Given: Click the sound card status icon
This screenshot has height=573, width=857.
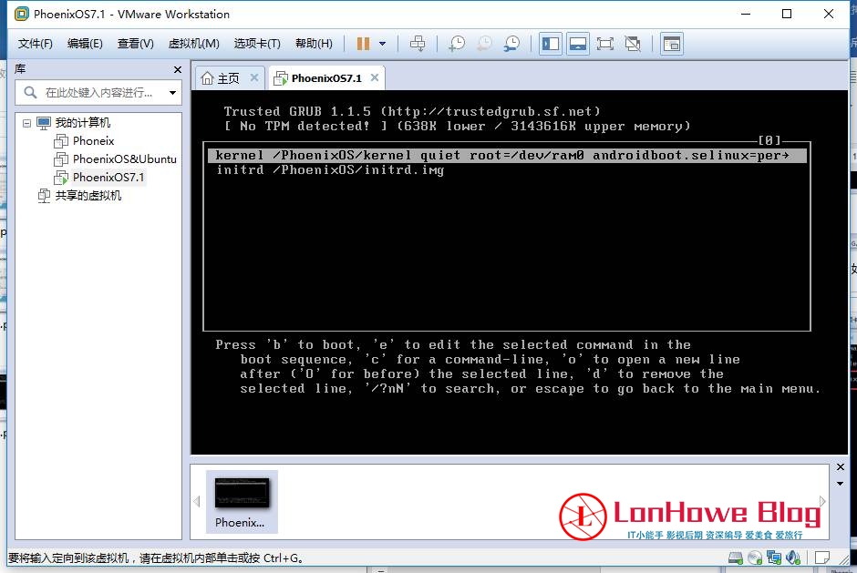Looking at the screenshot, I should tap(793, 558).
